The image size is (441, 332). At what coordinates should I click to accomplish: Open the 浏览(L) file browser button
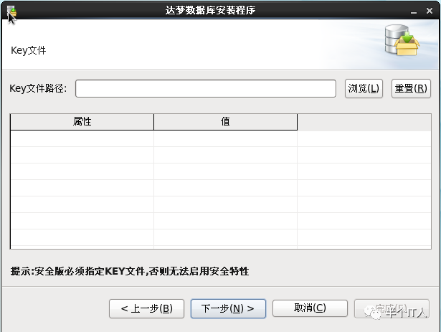point(364,89)
